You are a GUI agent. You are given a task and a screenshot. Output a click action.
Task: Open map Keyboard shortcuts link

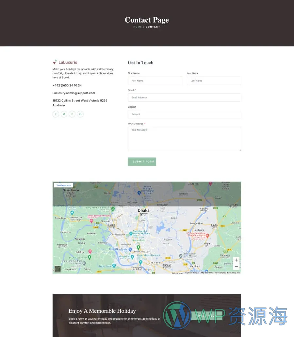pyautogui.click(x=192, y=273)
